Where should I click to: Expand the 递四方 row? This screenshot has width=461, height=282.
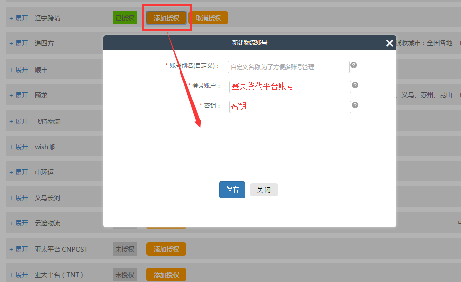click(19, 43)
